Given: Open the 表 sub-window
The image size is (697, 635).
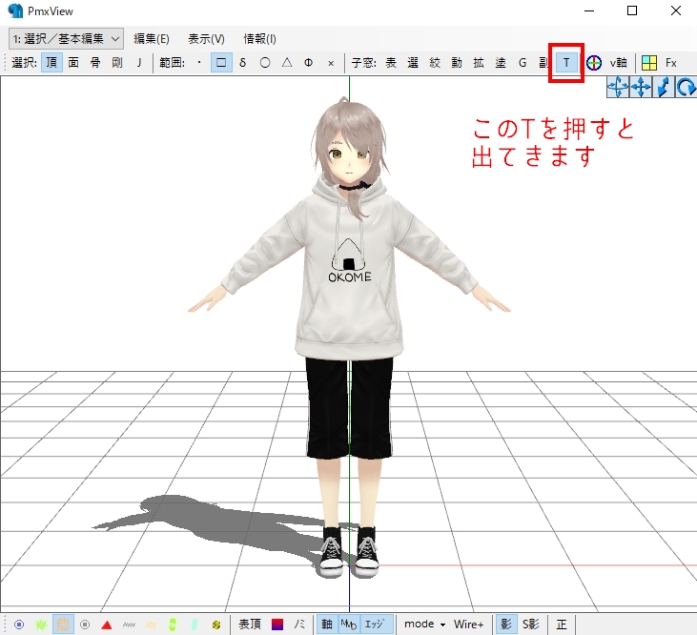Looking at the screenshot, I should (391, 63).
